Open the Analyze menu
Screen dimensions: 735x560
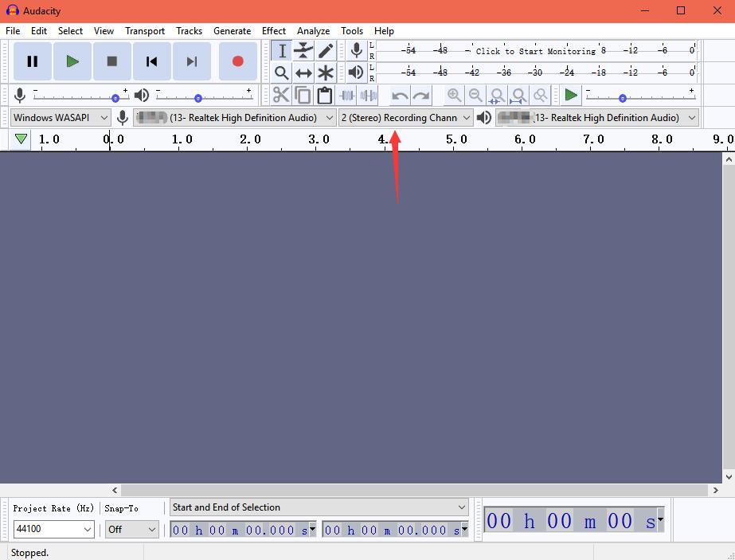tap(313, 31)
